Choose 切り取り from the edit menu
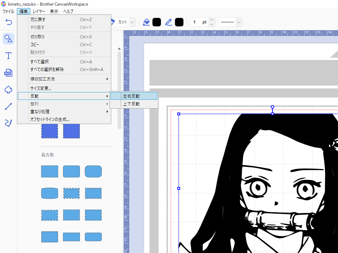The height and width of the screenshot is (253, 338). coord(64,37)
